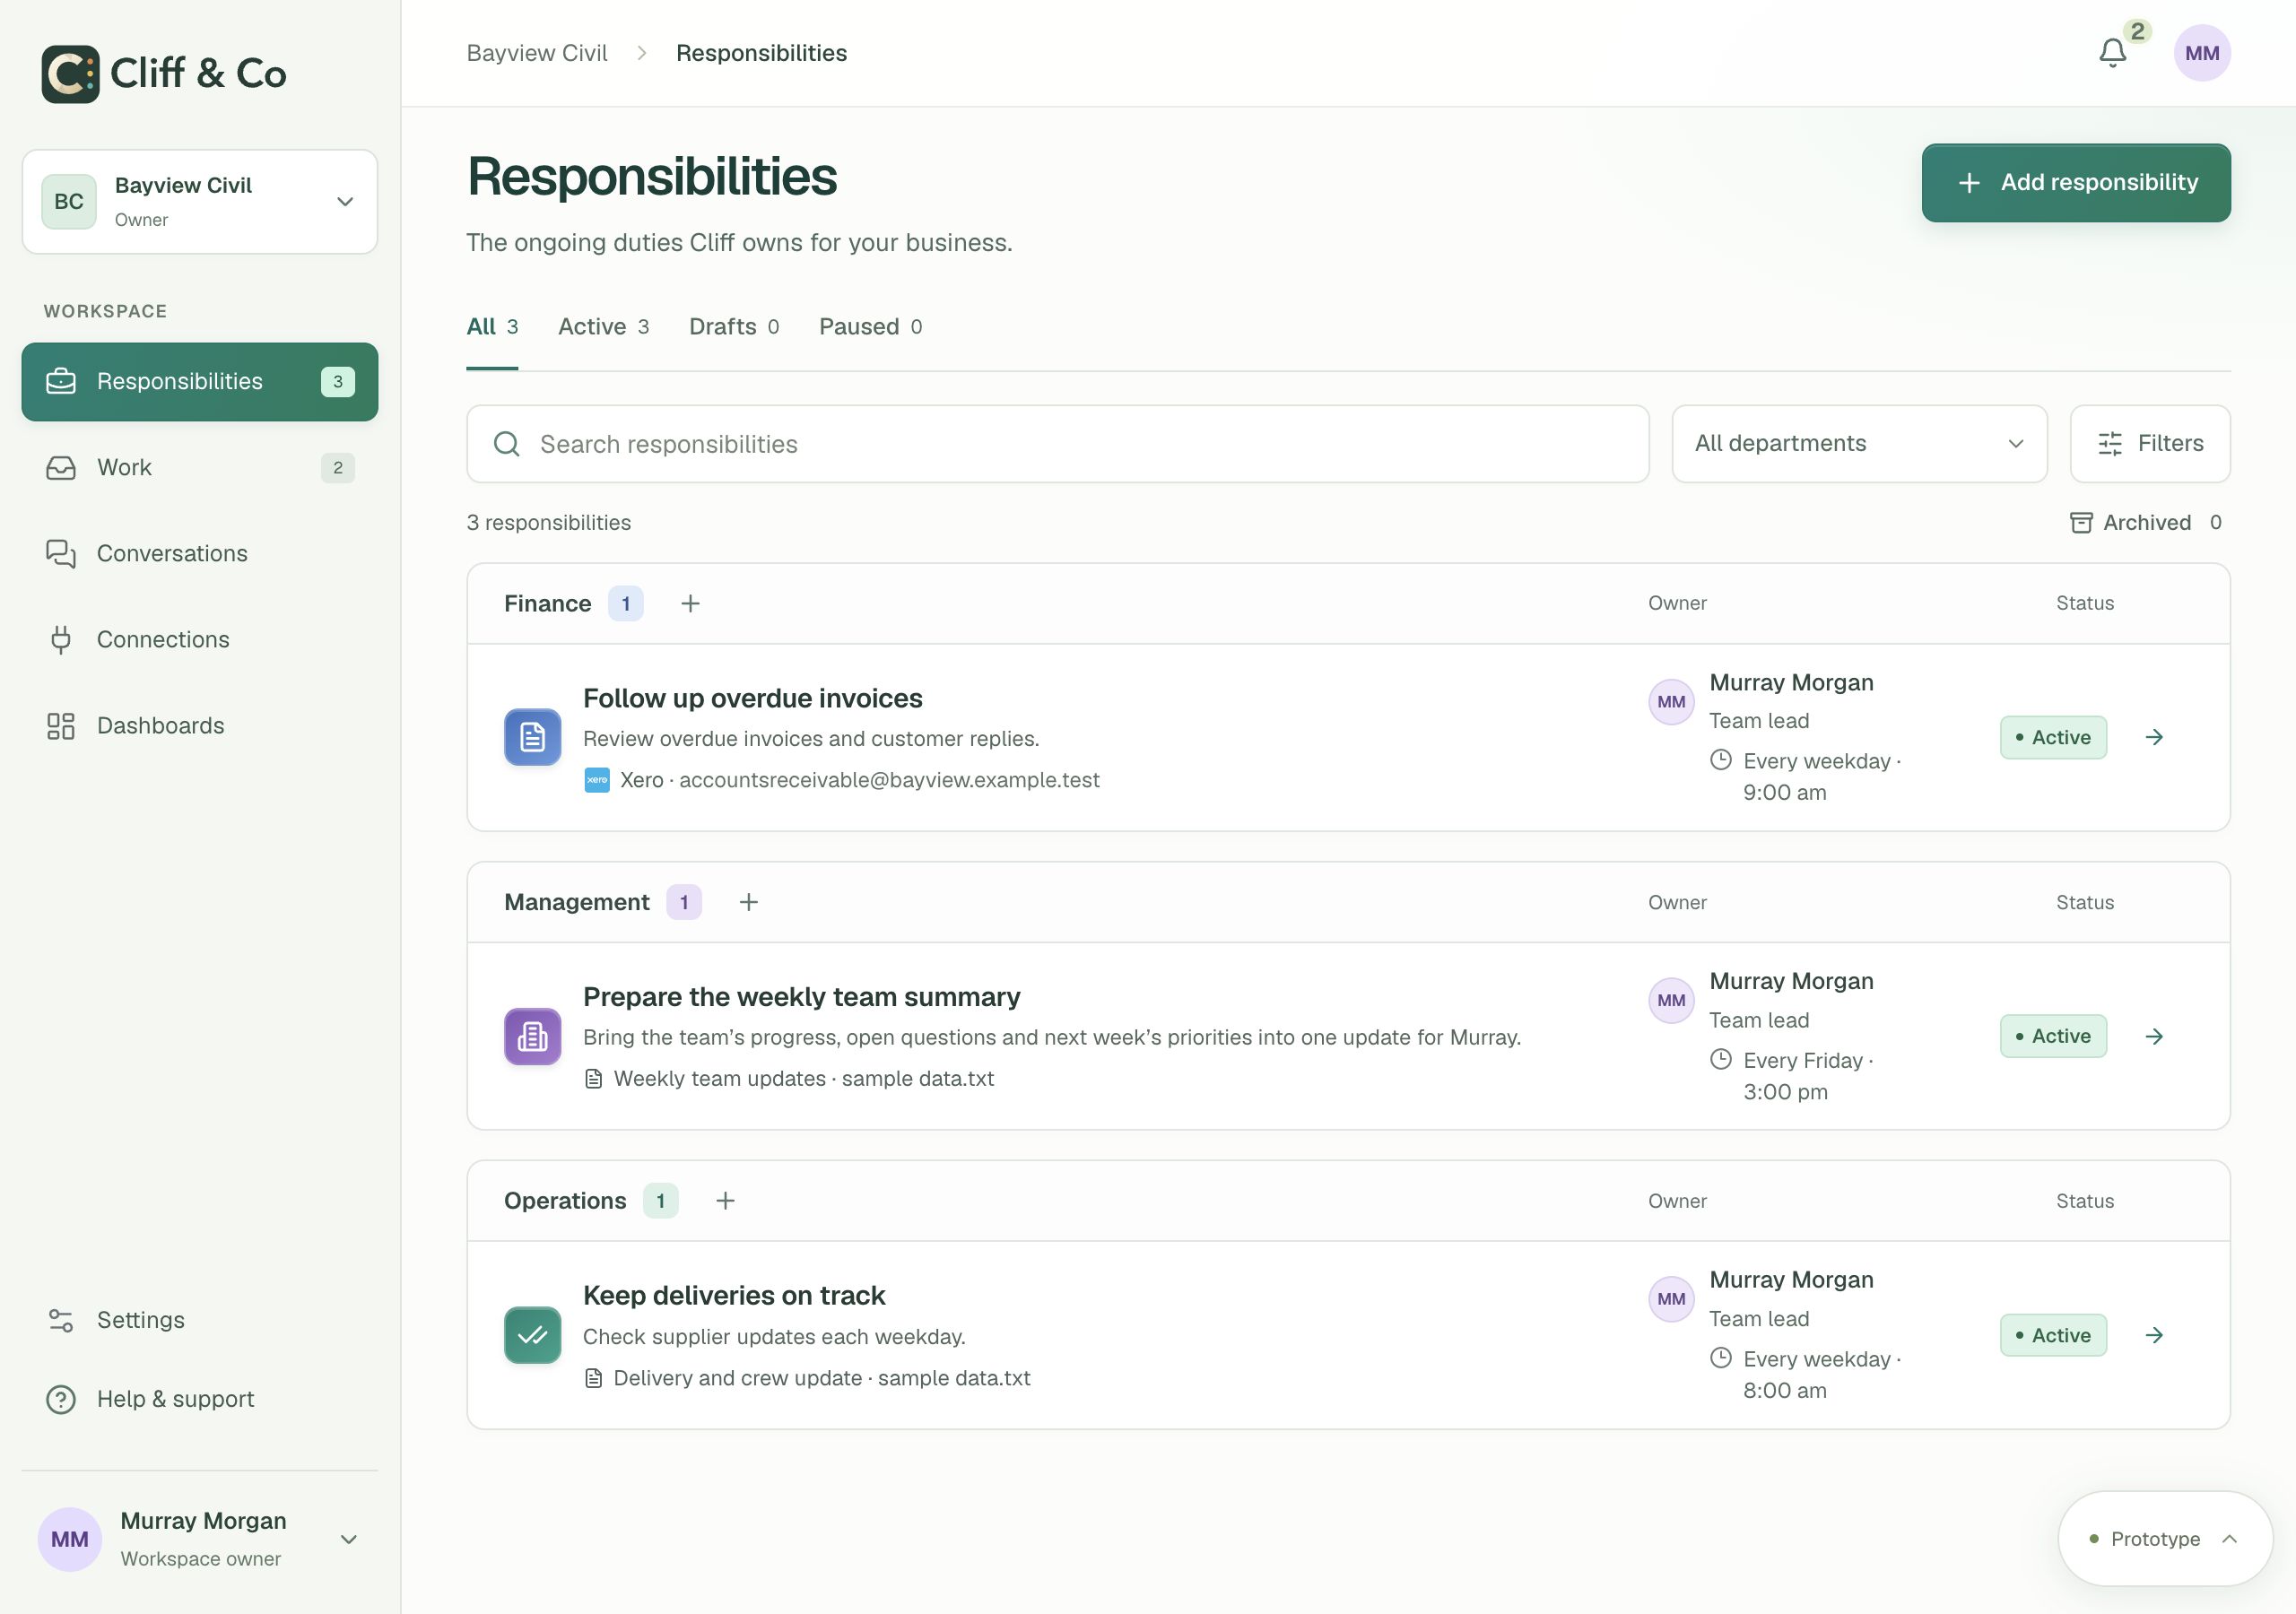2296x1614 pixels.
Task: Click the Work inbox icon in sidebar
Action: (61, 467)
